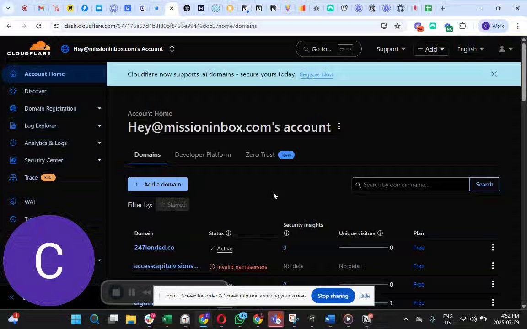The width and height of the screenshot is (527, 329).
Task: Open WAF in the sidebar
Action: 30,202
